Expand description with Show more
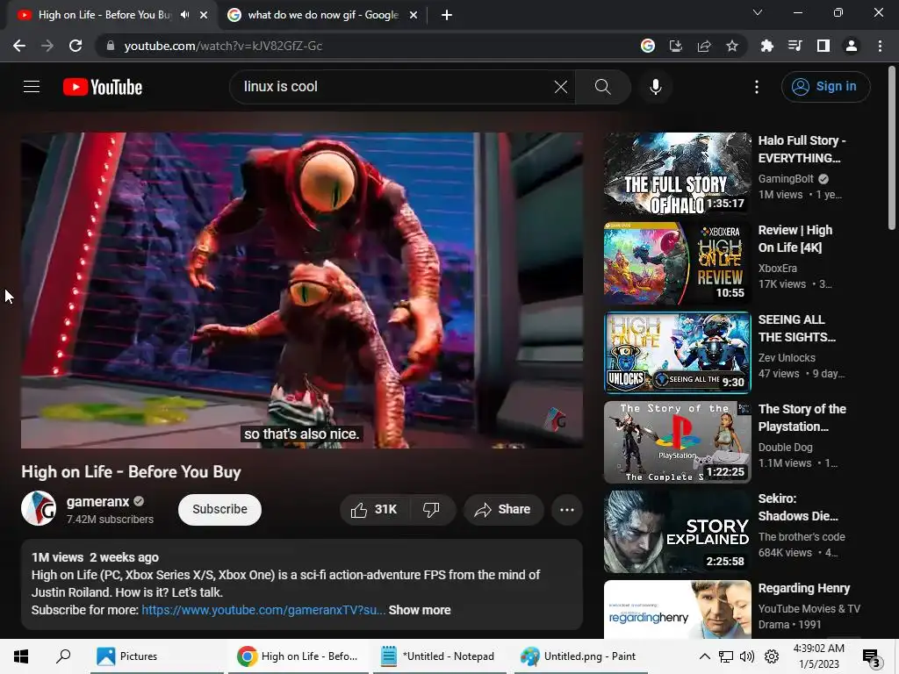This screenshot has width=899, height=674. [x=420, y=611]
